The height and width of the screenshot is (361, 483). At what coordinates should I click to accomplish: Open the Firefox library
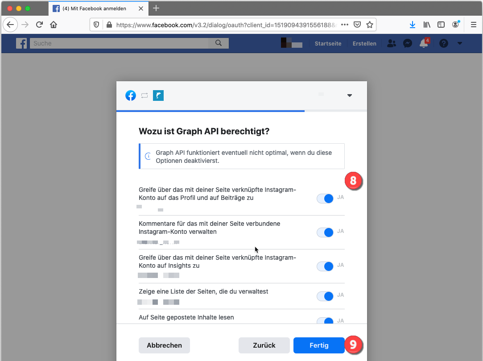[x=427, y=25]
